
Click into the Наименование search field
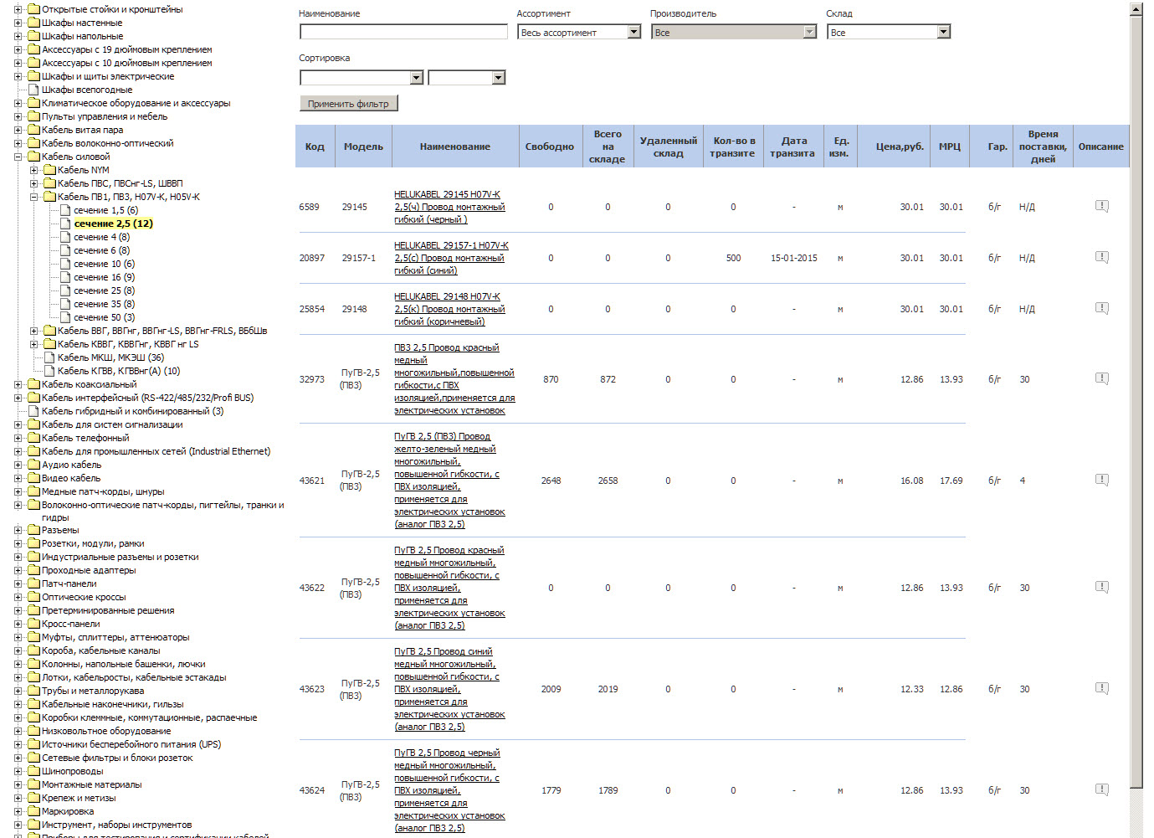point(403,32)
